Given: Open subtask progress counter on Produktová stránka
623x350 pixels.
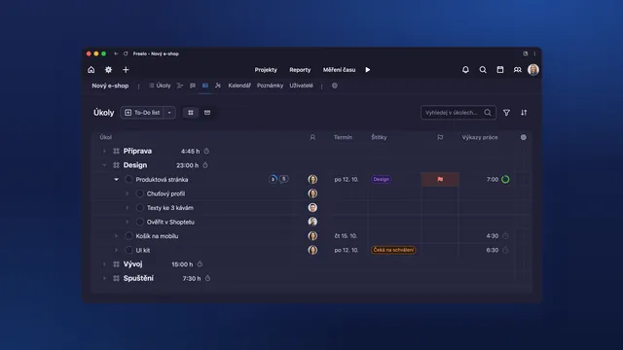Looking at the screenshot, I should click(273, 179).
